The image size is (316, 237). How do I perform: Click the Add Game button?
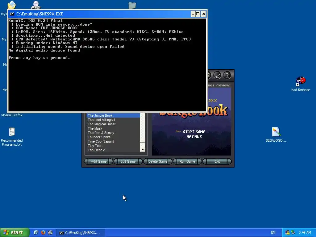[x=98, y=161]
